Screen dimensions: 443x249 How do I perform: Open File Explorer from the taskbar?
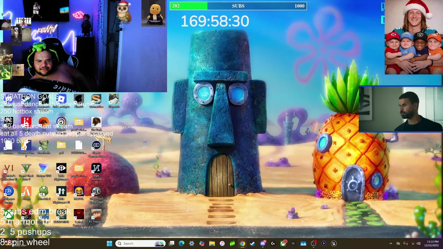(212, 243)
